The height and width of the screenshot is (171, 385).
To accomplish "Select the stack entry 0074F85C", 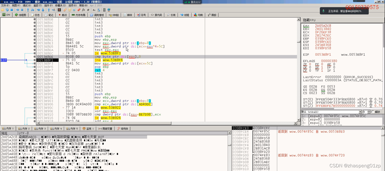I will point(262,131).
